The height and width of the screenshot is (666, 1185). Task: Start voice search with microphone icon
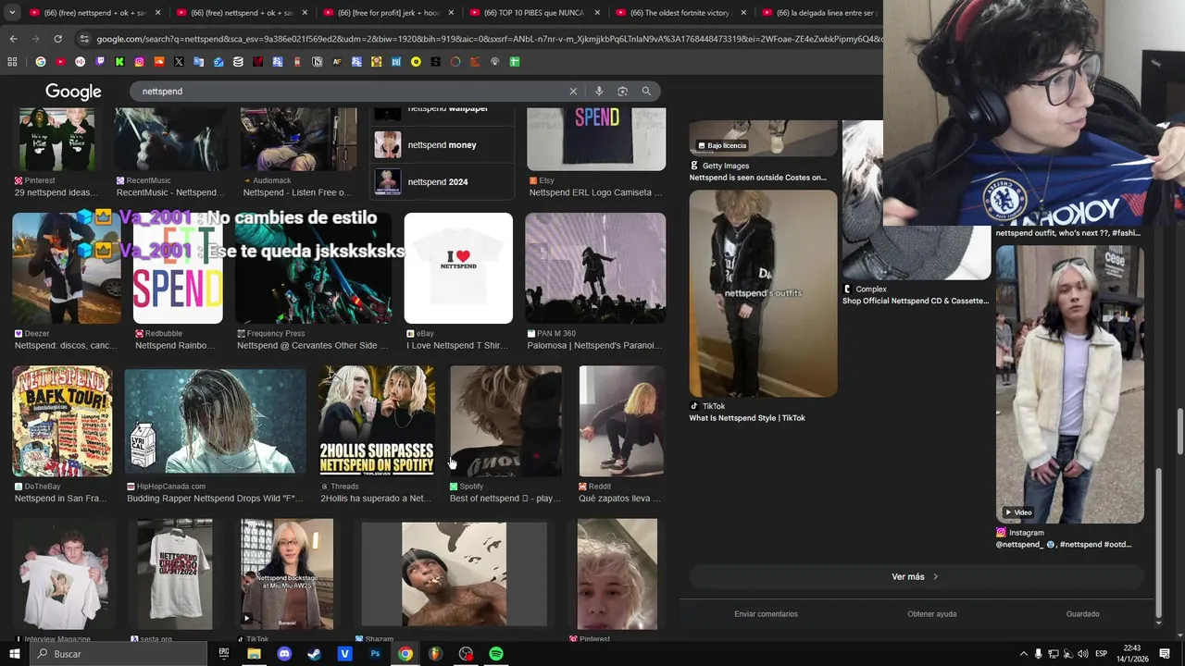(599, 92)
